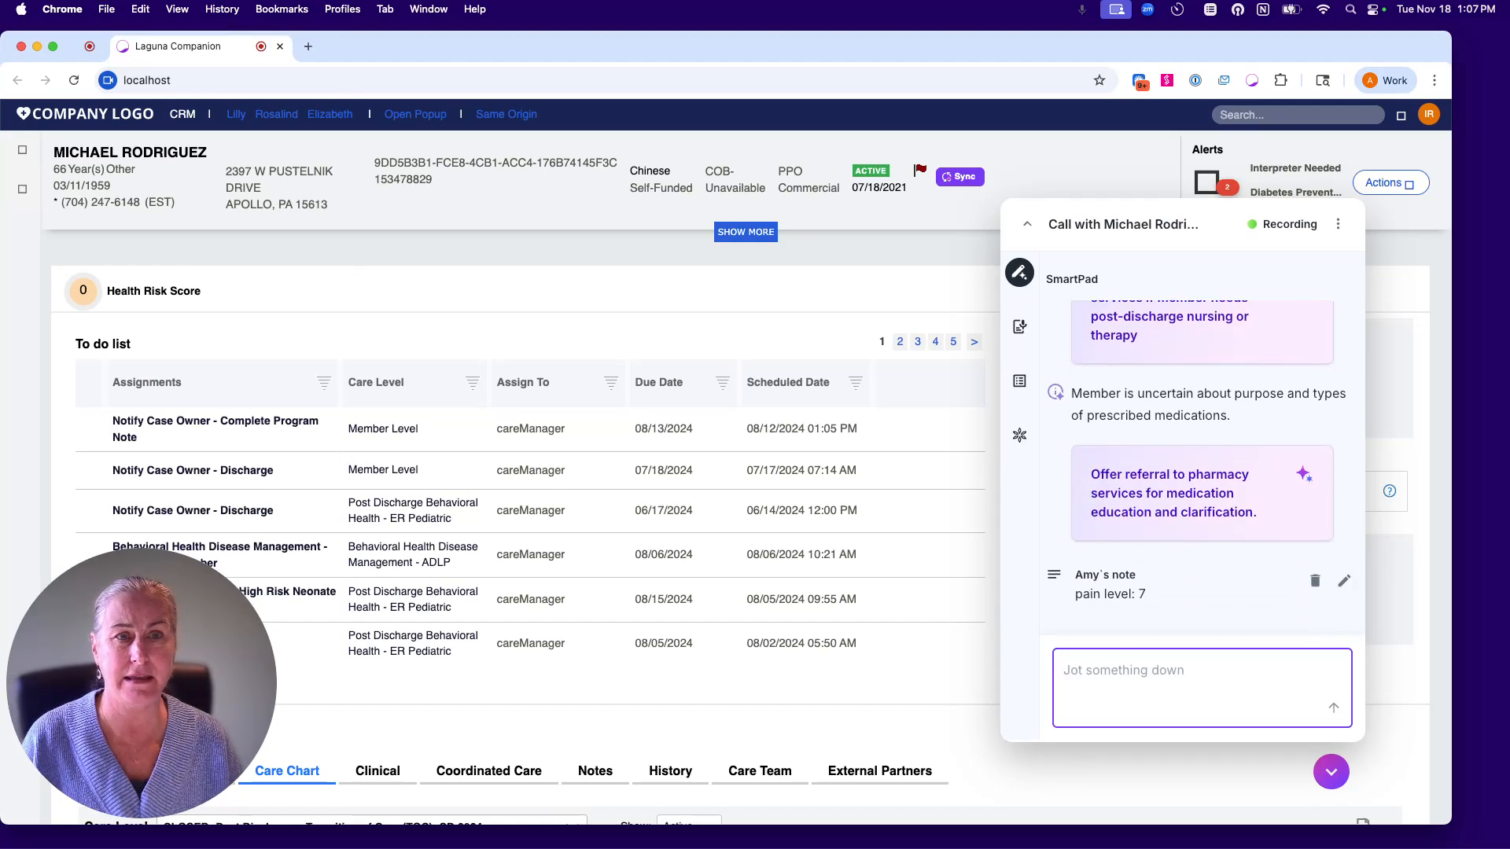Expand patient details via Show More

(746, 231)
